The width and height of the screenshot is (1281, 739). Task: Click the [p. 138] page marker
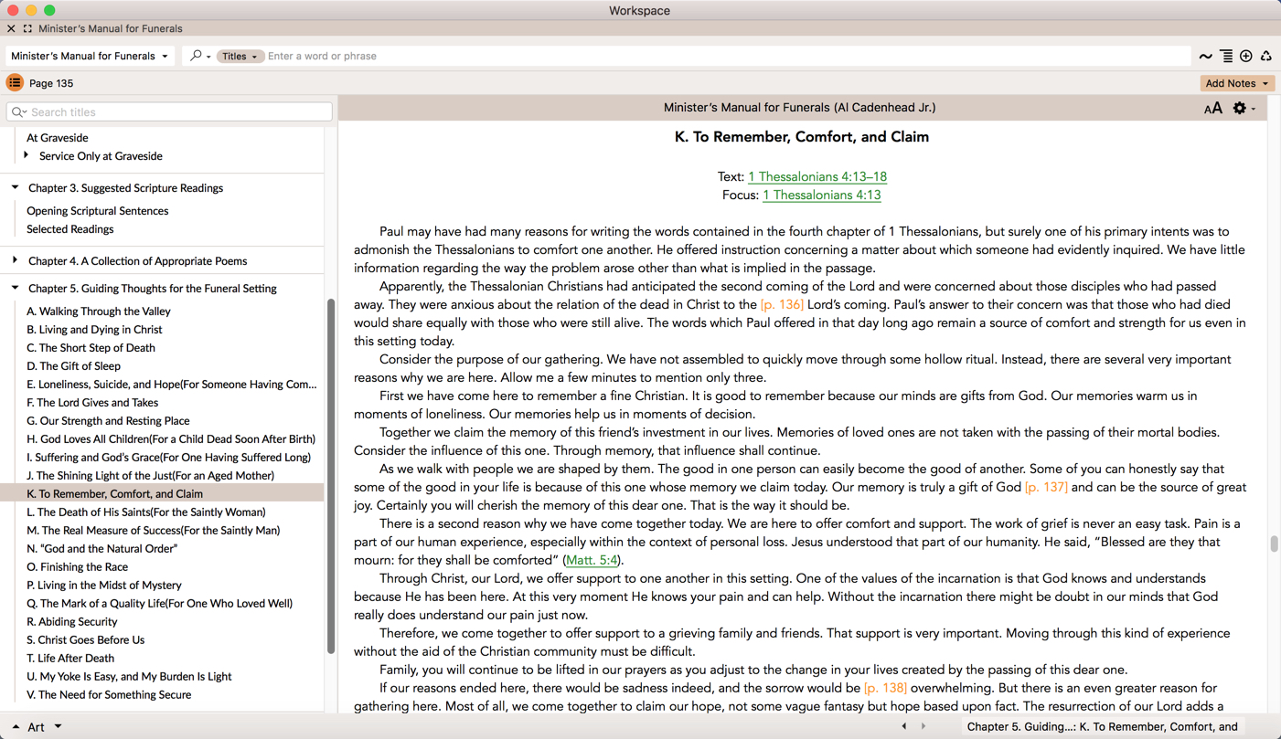pyautogui.click(x=885, y=688)
